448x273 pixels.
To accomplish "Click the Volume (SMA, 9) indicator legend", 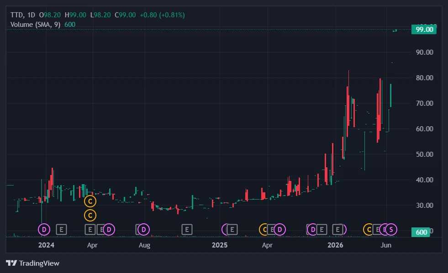I will [x=36, y=25].
